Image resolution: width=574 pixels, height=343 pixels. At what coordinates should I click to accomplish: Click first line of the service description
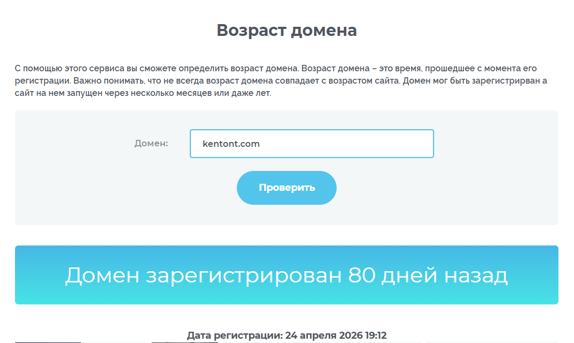pyautogui.click(x=275, y=69)
